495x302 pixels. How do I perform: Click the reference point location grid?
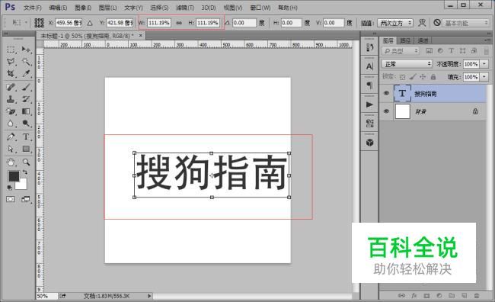click(x=39, y=23)
